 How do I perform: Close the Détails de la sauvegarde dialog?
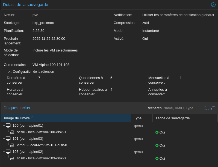(x=213, y=5)
